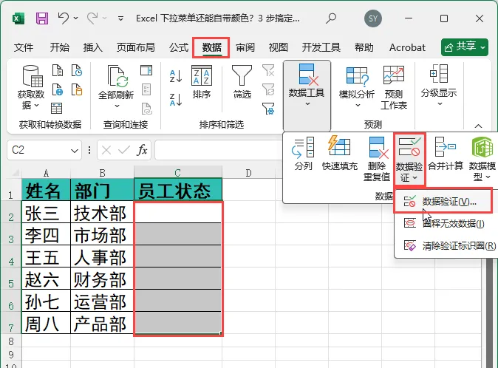Collapse the ribbon with the chevron
498x368 pixels.
tap(478, 126)
